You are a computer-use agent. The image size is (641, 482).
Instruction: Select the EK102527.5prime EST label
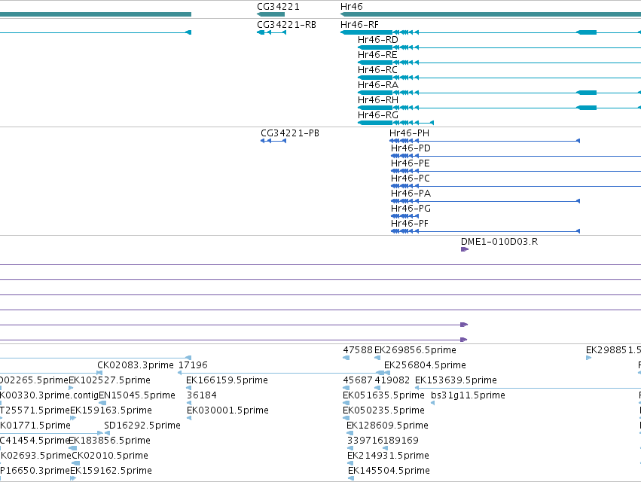[109, 380]
